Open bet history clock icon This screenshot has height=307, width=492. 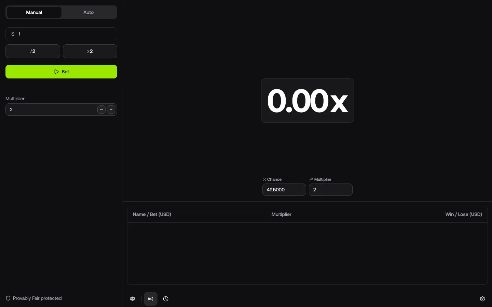pos(166,299)
